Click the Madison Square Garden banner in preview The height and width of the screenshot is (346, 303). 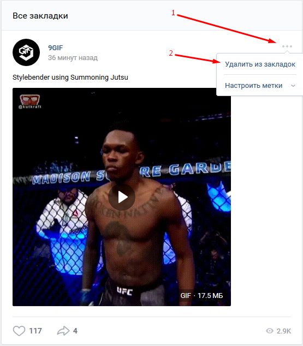click(132, 173)
